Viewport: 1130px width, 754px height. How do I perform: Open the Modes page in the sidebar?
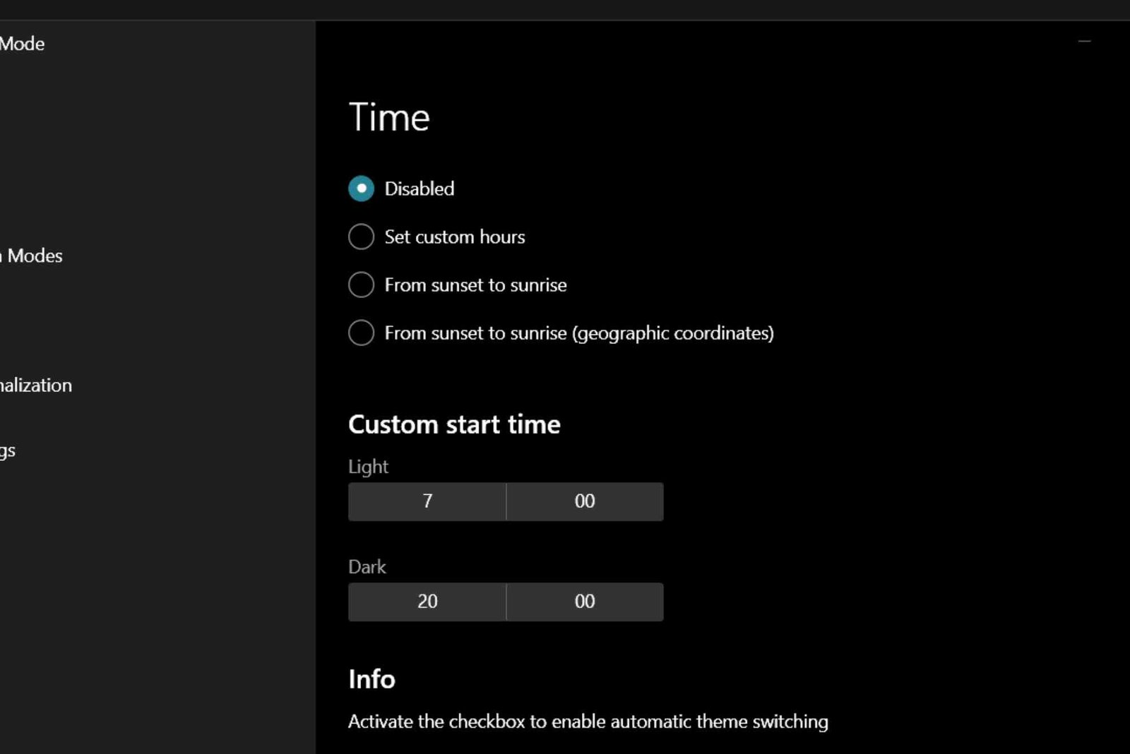click(32, 256)
